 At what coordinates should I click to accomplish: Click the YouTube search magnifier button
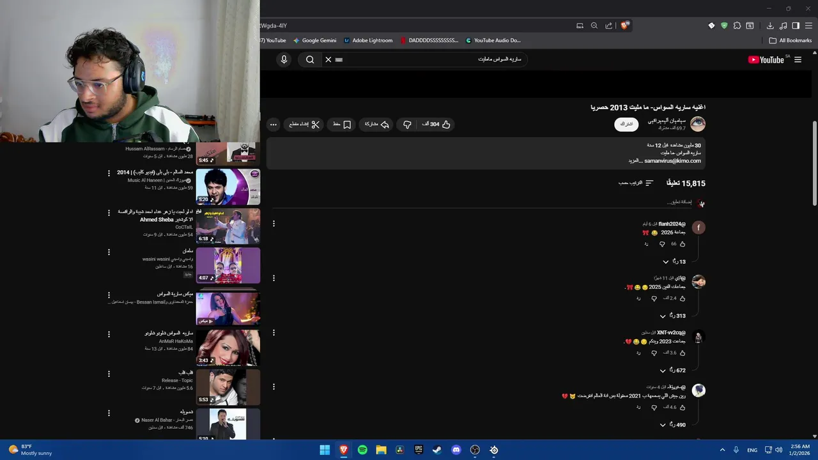tap(310, 59)
